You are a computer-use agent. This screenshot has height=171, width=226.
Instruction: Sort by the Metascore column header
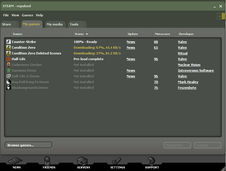pyautogui.click(x=166, y=34)
